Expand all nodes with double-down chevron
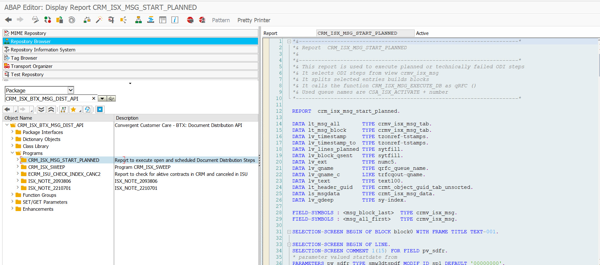Screen dimensions: 600x265 pyautogui.click(x=41, y=109)
